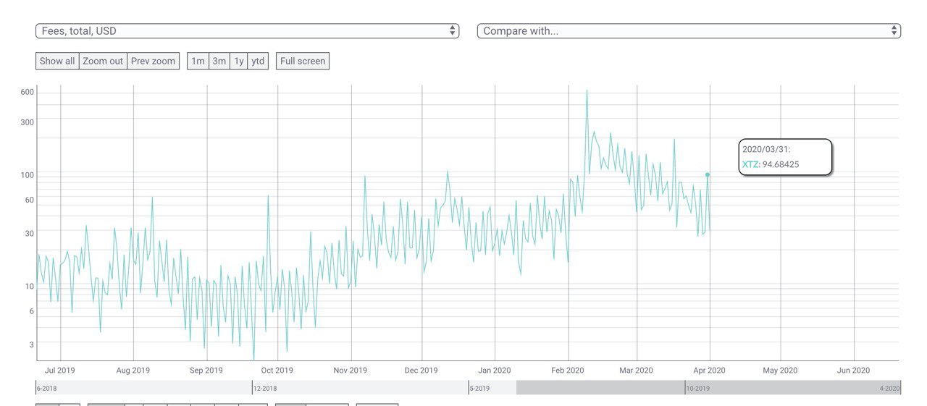
Task: Click the 10 value on the y-axis
Action: pos(30,287)
